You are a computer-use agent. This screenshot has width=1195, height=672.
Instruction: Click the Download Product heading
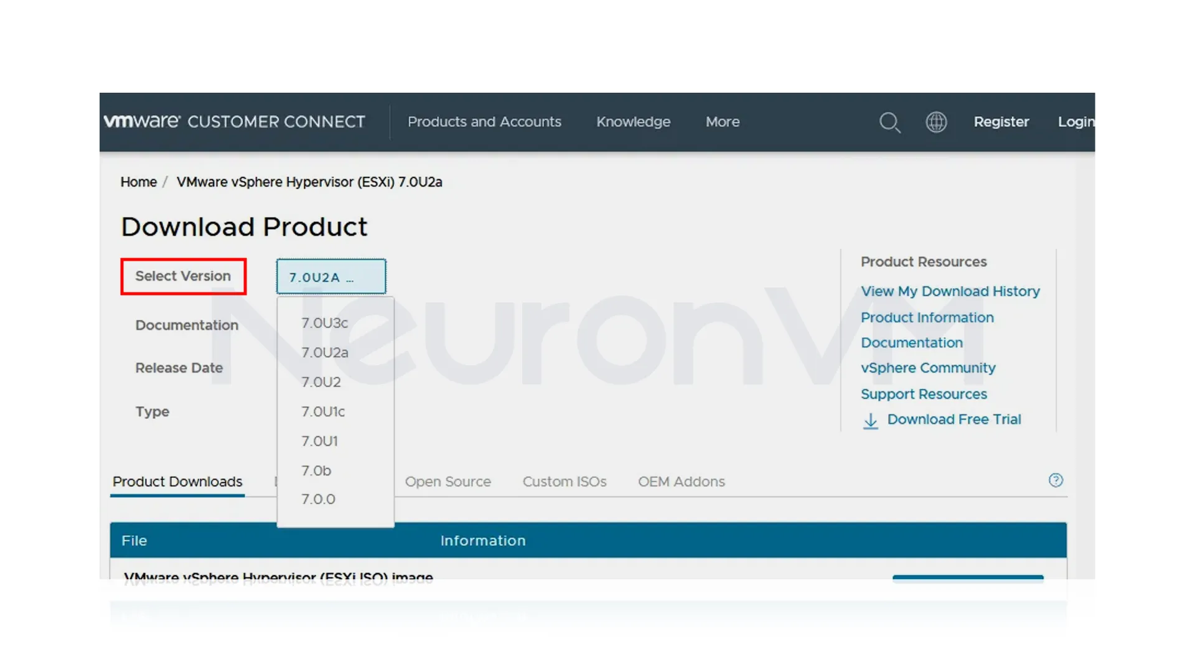pos(244,227)
